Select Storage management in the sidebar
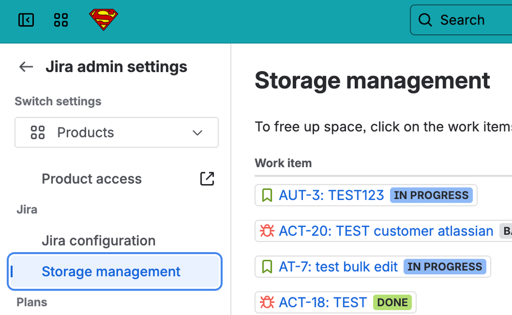This screenshot has height=315, width=512. pyautogui.click(x=111, y=272)
